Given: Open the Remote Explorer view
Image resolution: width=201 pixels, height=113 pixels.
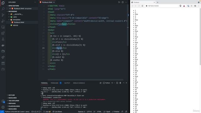Looking at the screenshot, I should tap(3, 27).
